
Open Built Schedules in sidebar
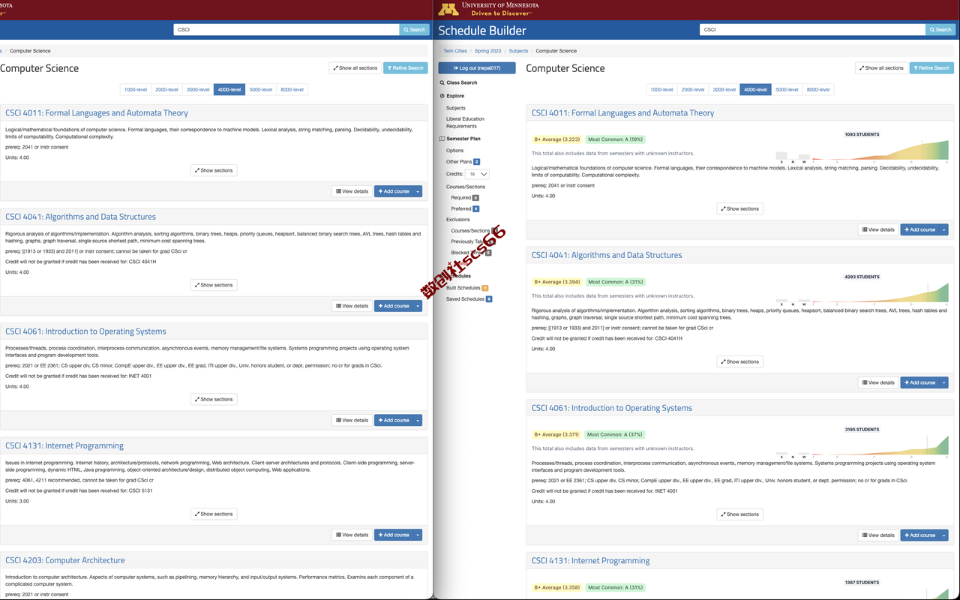(467, 288)
